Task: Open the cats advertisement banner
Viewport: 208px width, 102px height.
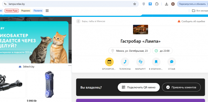Action: (x=34, y=42)
